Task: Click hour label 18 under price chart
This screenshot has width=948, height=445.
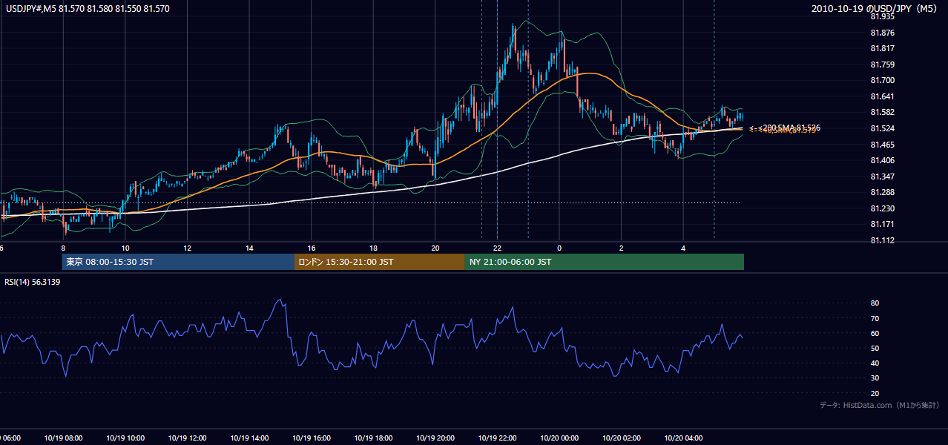Action: (373, 248)
